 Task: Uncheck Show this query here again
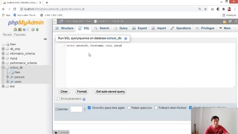pos(89,108)
